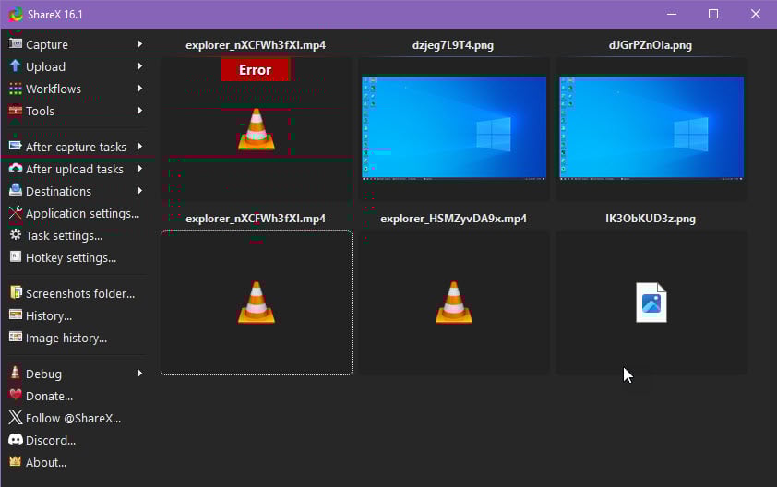Click the Tools toolbox icon
777x487 pixels.
pos(16,111)
